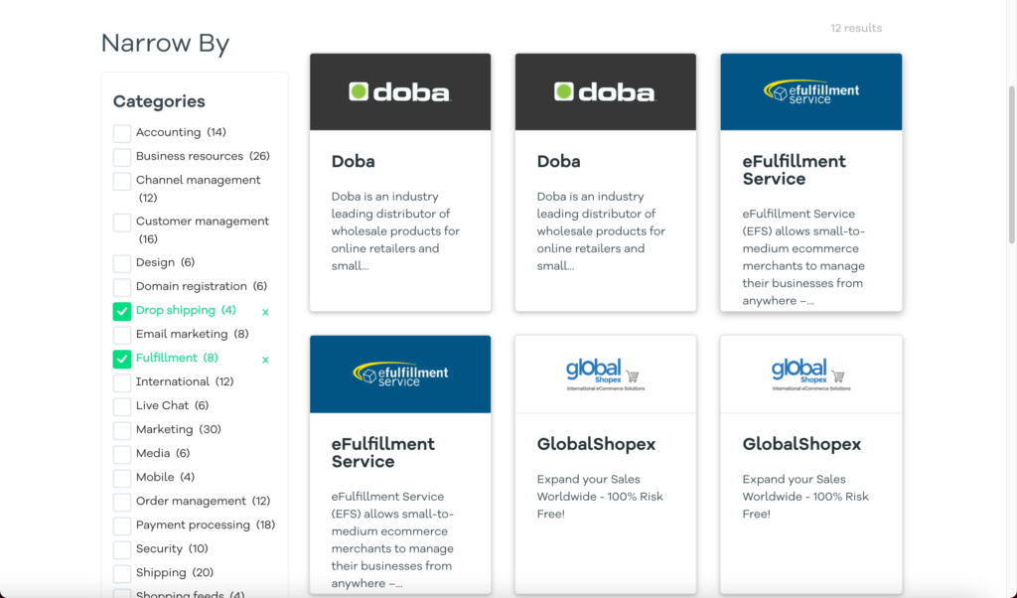1017x598 pixels.
Task: Enable the Email marketing checkbox
Action: 122,335
